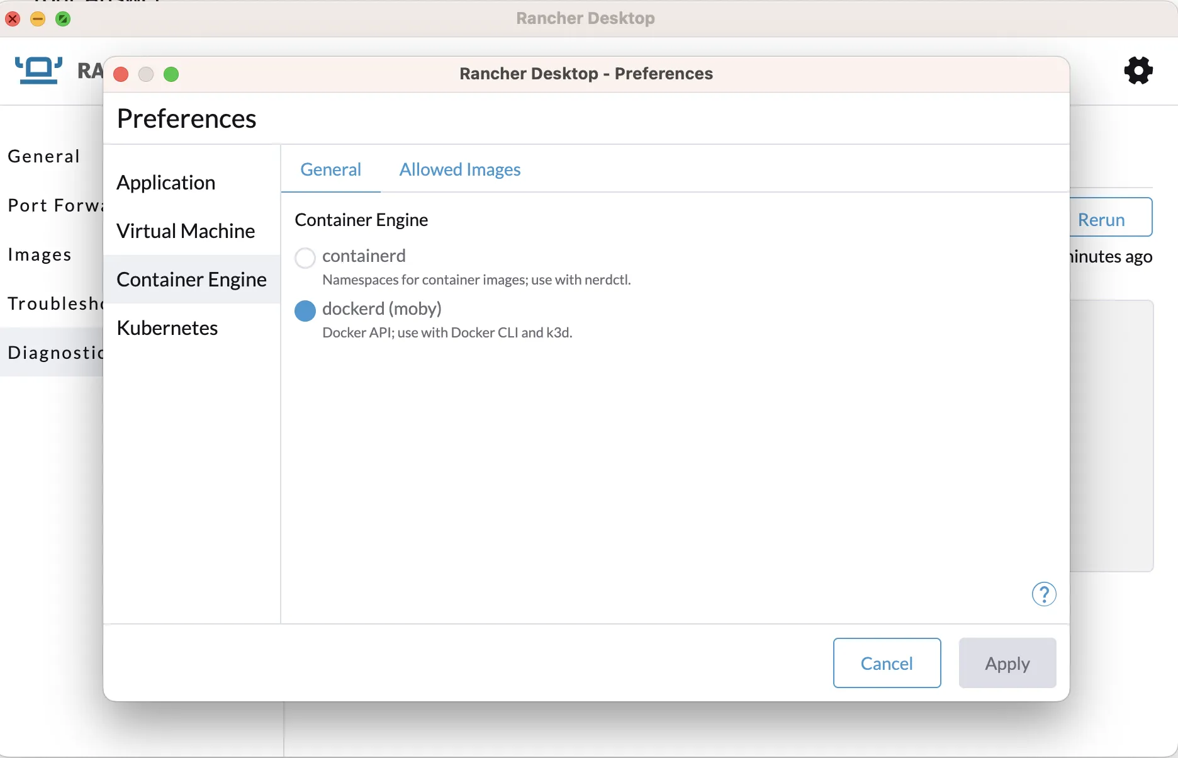The height and width of the screenshot is (758, 1178).
Task: Switch to the General tab
Action: click(x=331, y=169)
